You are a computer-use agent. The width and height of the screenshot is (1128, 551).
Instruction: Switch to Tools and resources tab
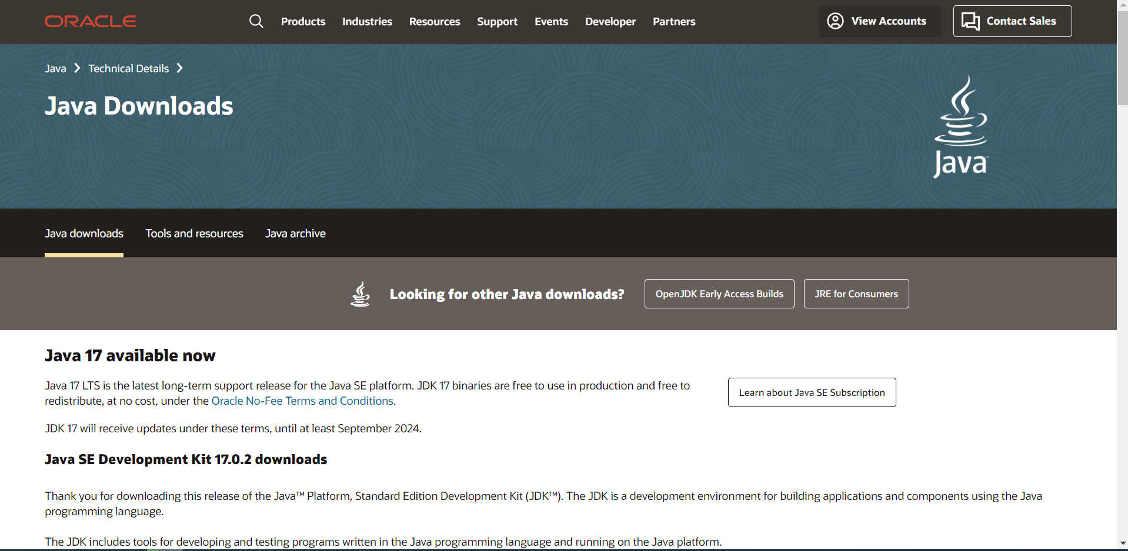(194, 233)
